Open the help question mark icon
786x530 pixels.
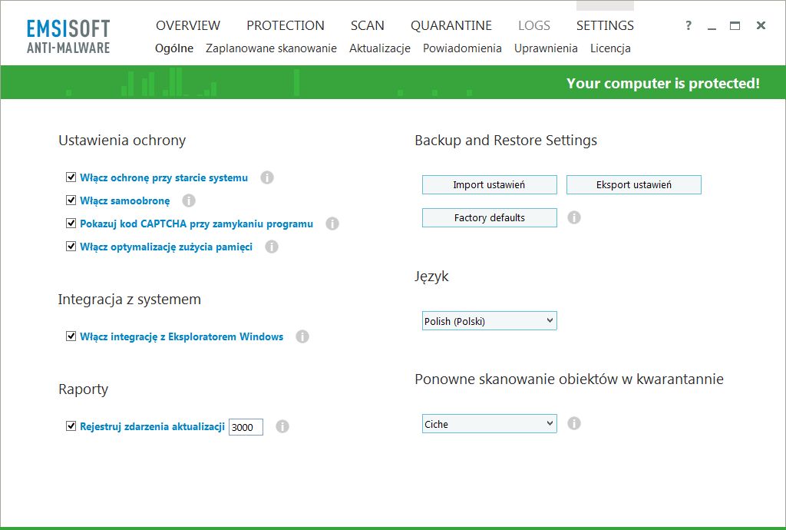pyautogui.click(x=689, y=25)
